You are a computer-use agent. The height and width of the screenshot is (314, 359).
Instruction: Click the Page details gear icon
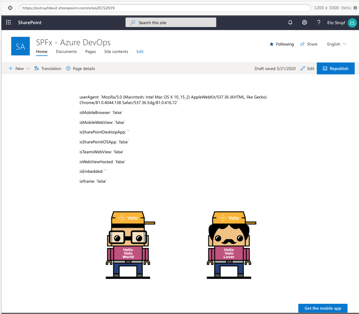pos(68,68)
